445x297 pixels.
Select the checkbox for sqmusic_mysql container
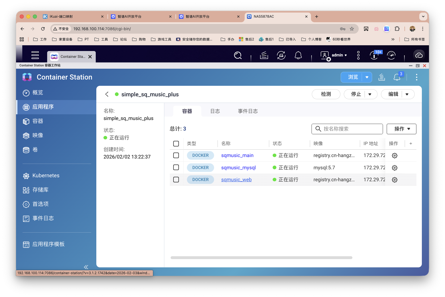click(x=176, y=168)
